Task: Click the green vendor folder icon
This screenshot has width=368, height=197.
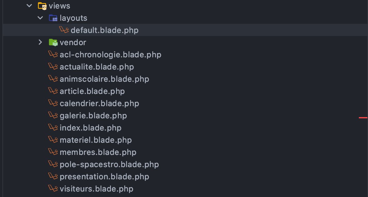Action: [53, 42]
